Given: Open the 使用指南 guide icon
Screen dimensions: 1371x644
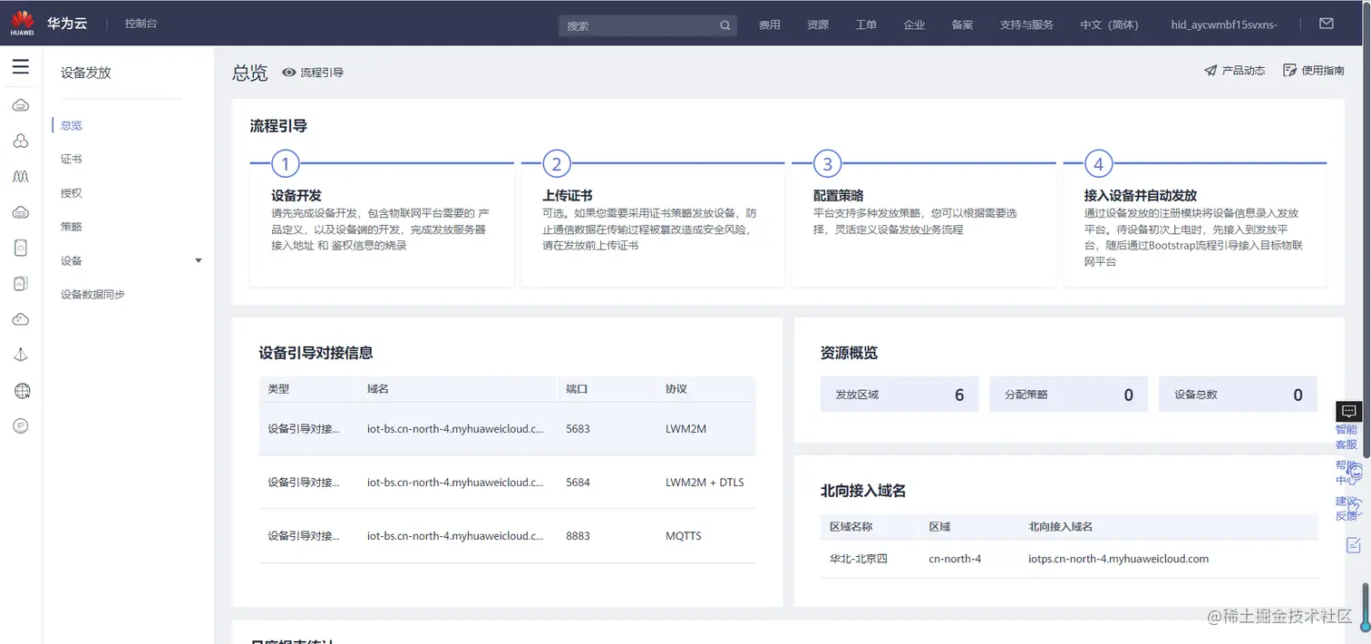Looking at the screenshot, I should click(x=1288, y=69).
